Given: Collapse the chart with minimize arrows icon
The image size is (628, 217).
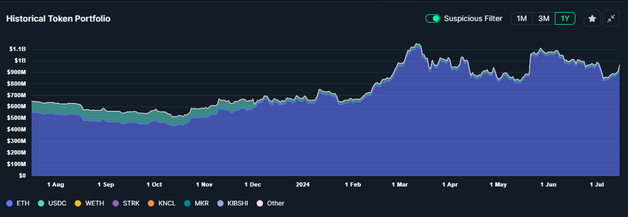Looking at the screenshot, I should point(611,18).
